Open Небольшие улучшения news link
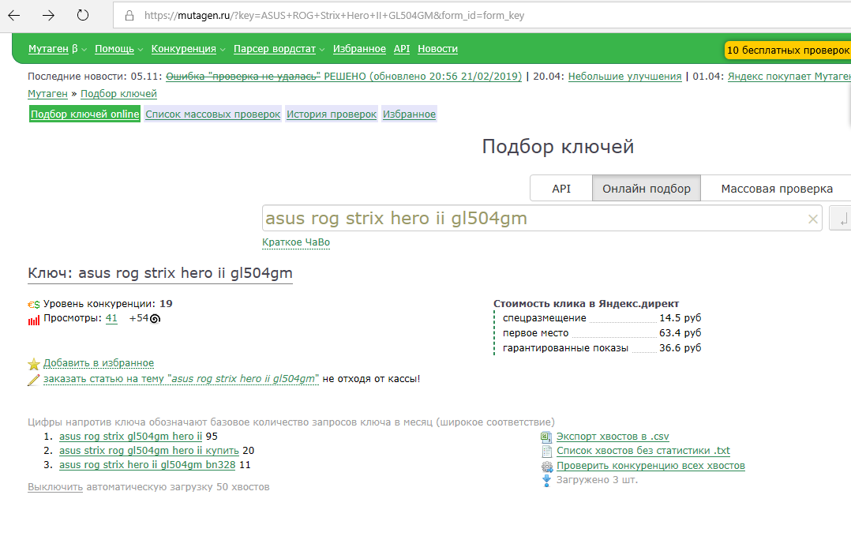This screenshot has height=555, width=851. tap(624, 77)
